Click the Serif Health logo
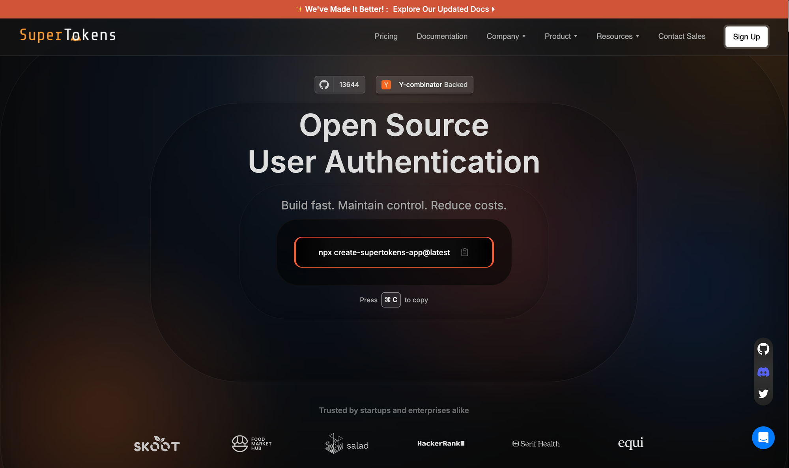The width and height of the screenshot is (789, 468). (536, 444)
